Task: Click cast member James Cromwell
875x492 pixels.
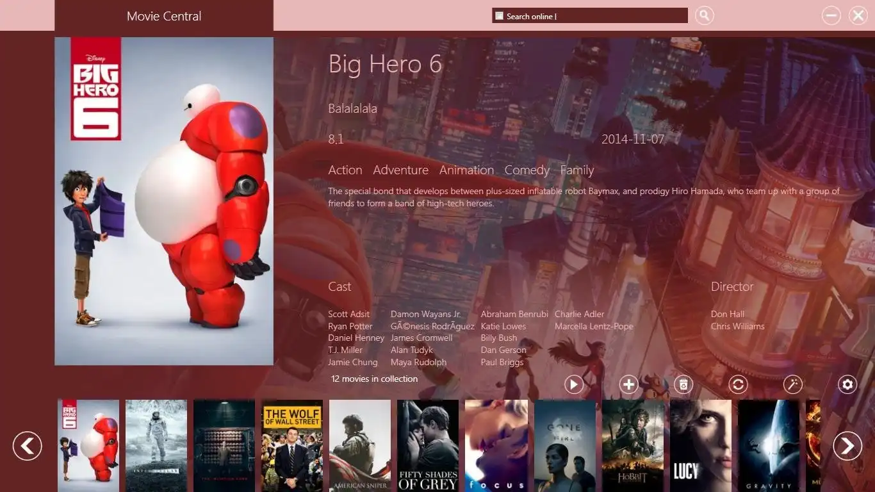Action: [421, 338]
